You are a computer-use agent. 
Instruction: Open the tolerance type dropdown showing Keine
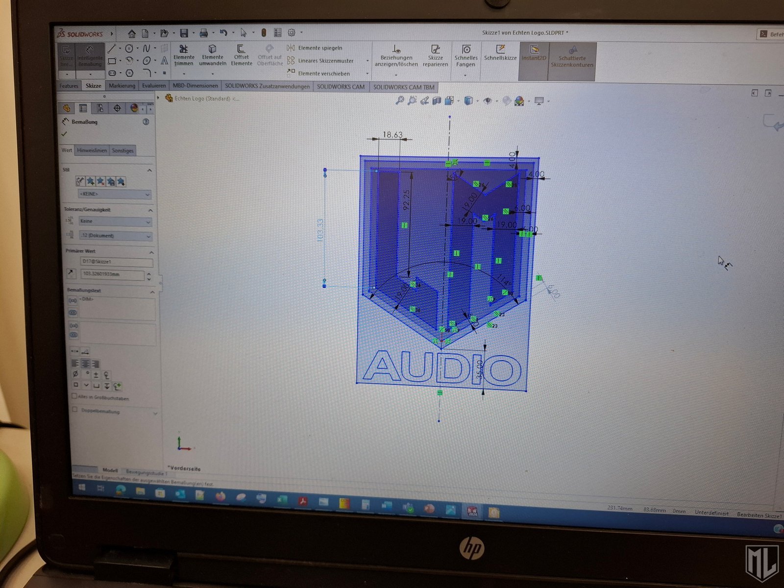tap(115, 221)
